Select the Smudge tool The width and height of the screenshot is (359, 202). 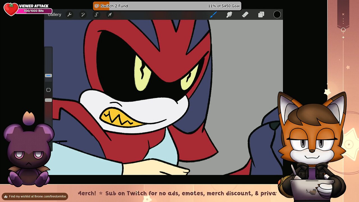tap(229, 15)
